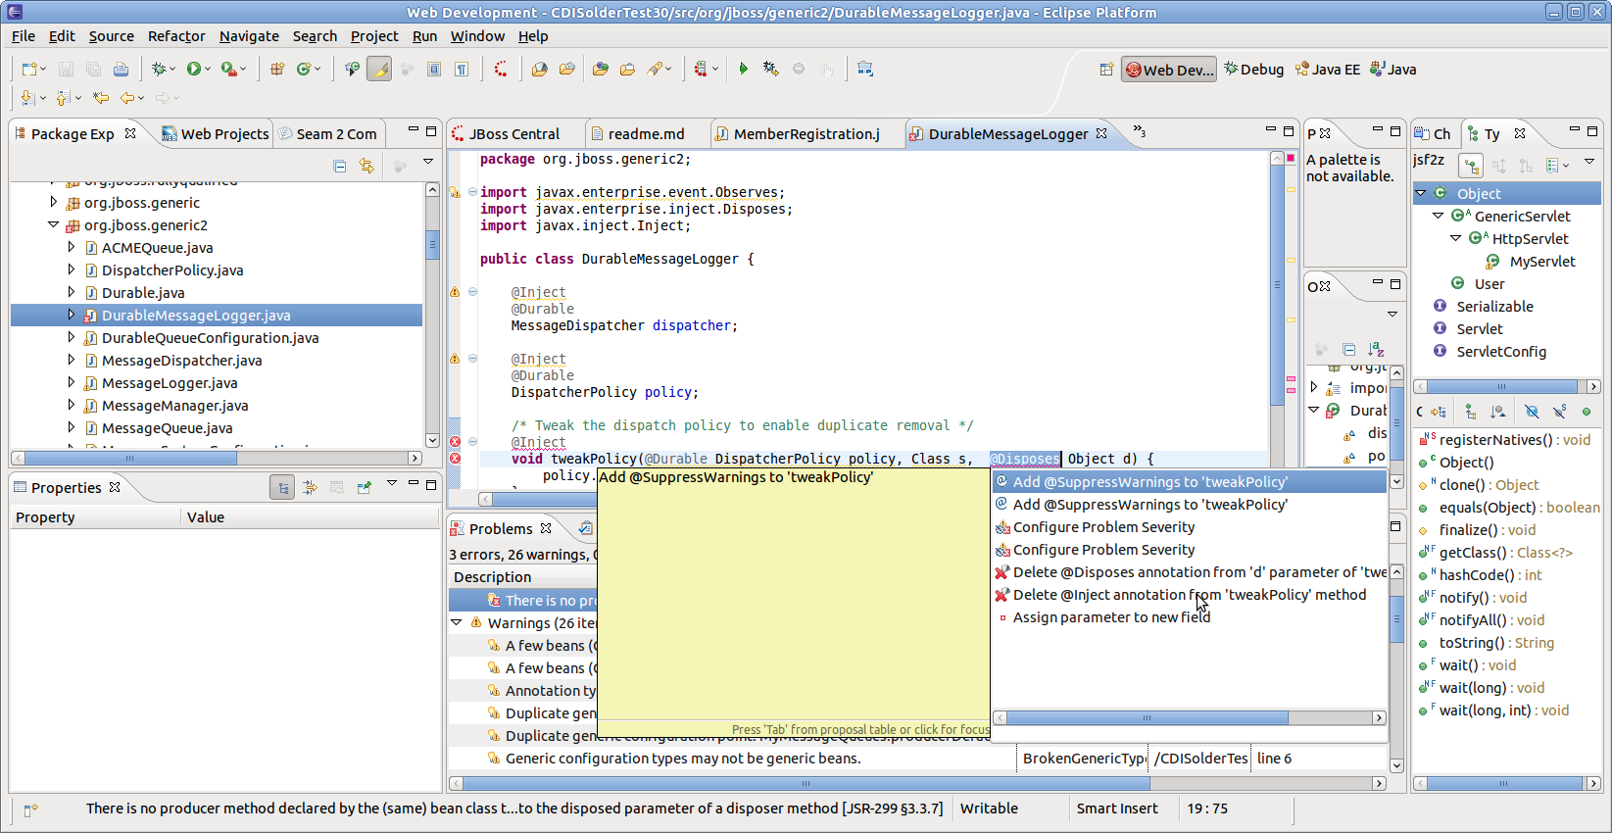Toggle Mark Occurrences highlighter button
Image resolution: width=1612 pixels, height=833 pixels.
pyautogui.click(x=379, y=69)
